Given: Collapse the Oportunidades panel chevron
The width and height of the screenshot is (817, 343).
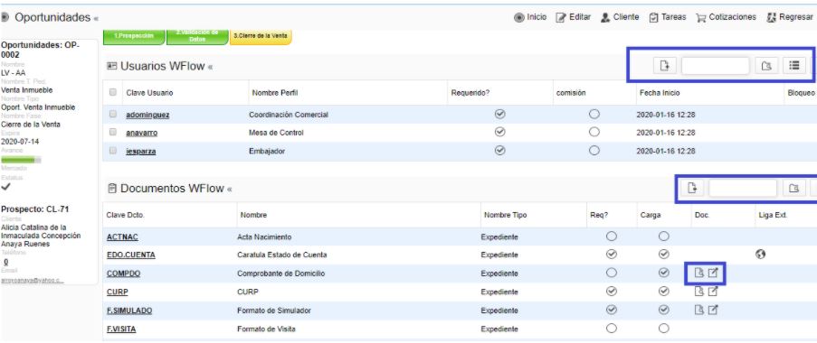Looking at the screenshot, I should [x=95, y=19].
